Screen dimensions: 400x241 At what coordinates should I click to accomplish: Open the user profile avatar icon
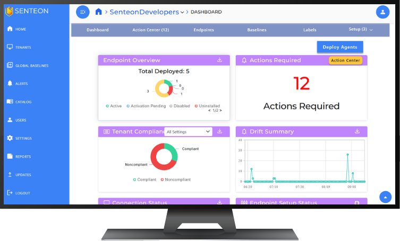tap(382, 12)
